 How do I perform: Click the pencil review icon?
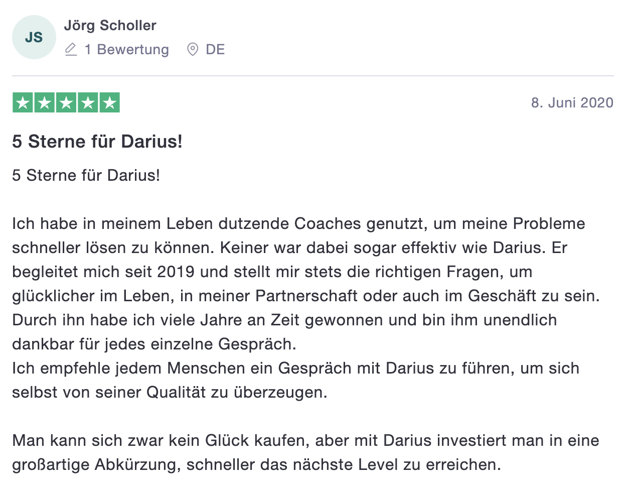click(x=71, y=49)
